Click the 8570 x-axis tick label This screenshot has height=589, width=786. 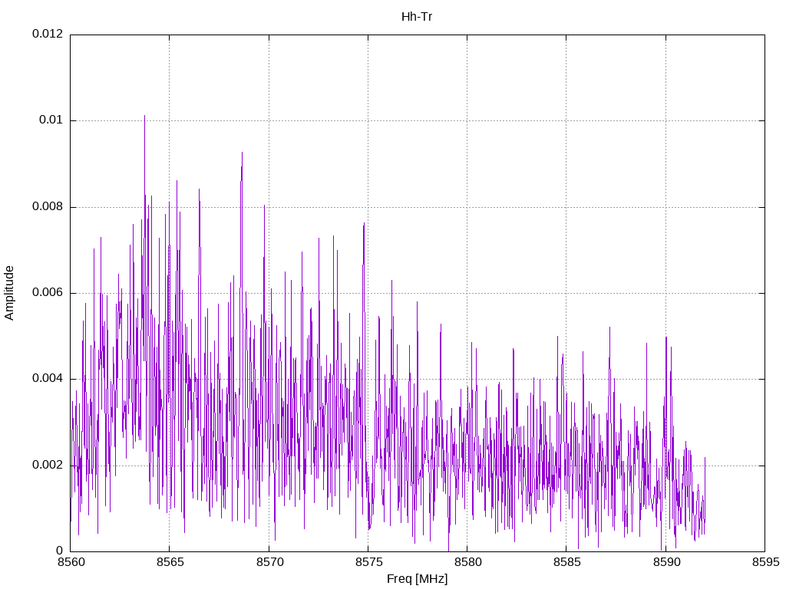click(x=269, y=562)
